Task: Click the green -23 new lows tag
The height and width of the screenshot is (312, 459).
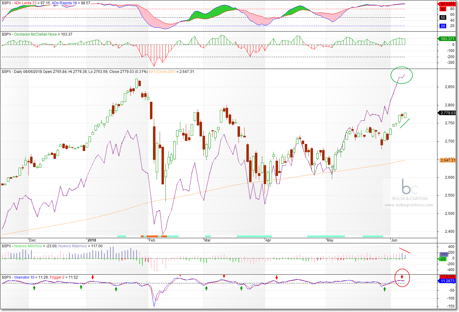Action: (x=443, y=259)
